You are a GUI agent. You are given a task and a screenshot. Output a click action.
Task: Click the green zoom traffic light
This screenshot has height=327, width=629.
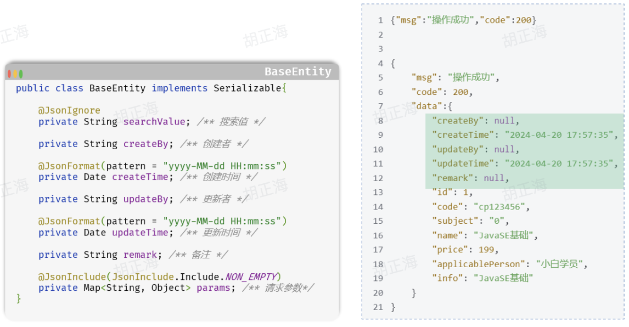(x=22, y=74)
